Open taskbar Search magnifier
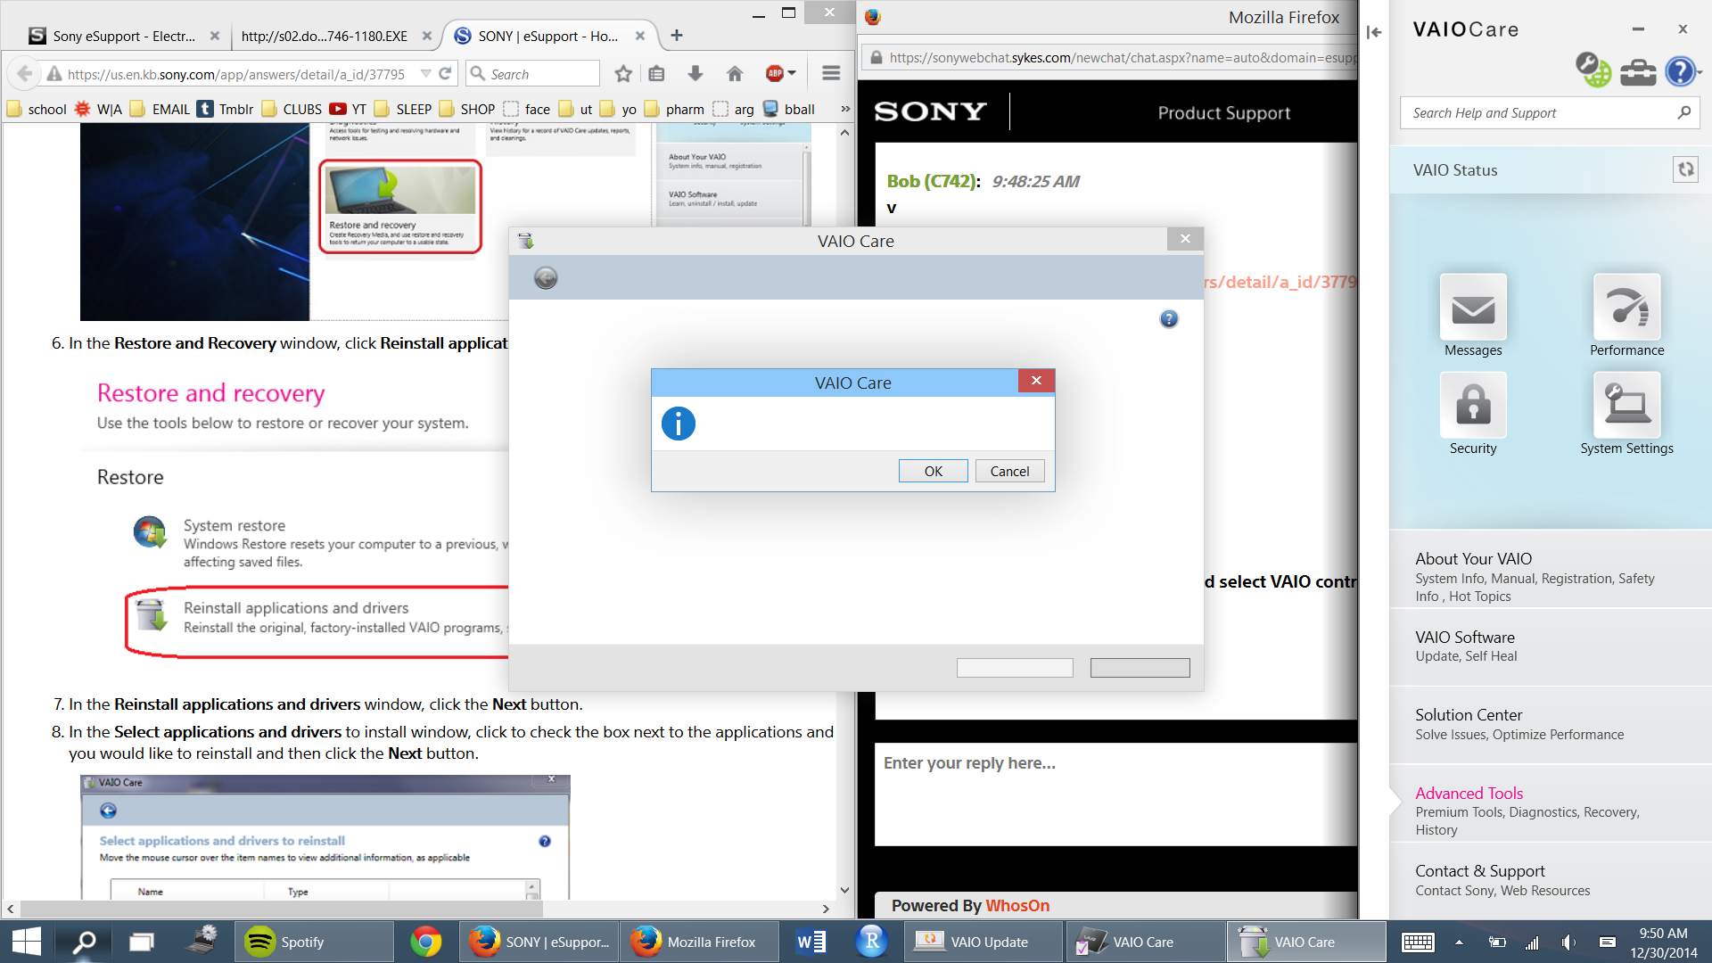1712x963 pixels. click(x=85, y=942)
